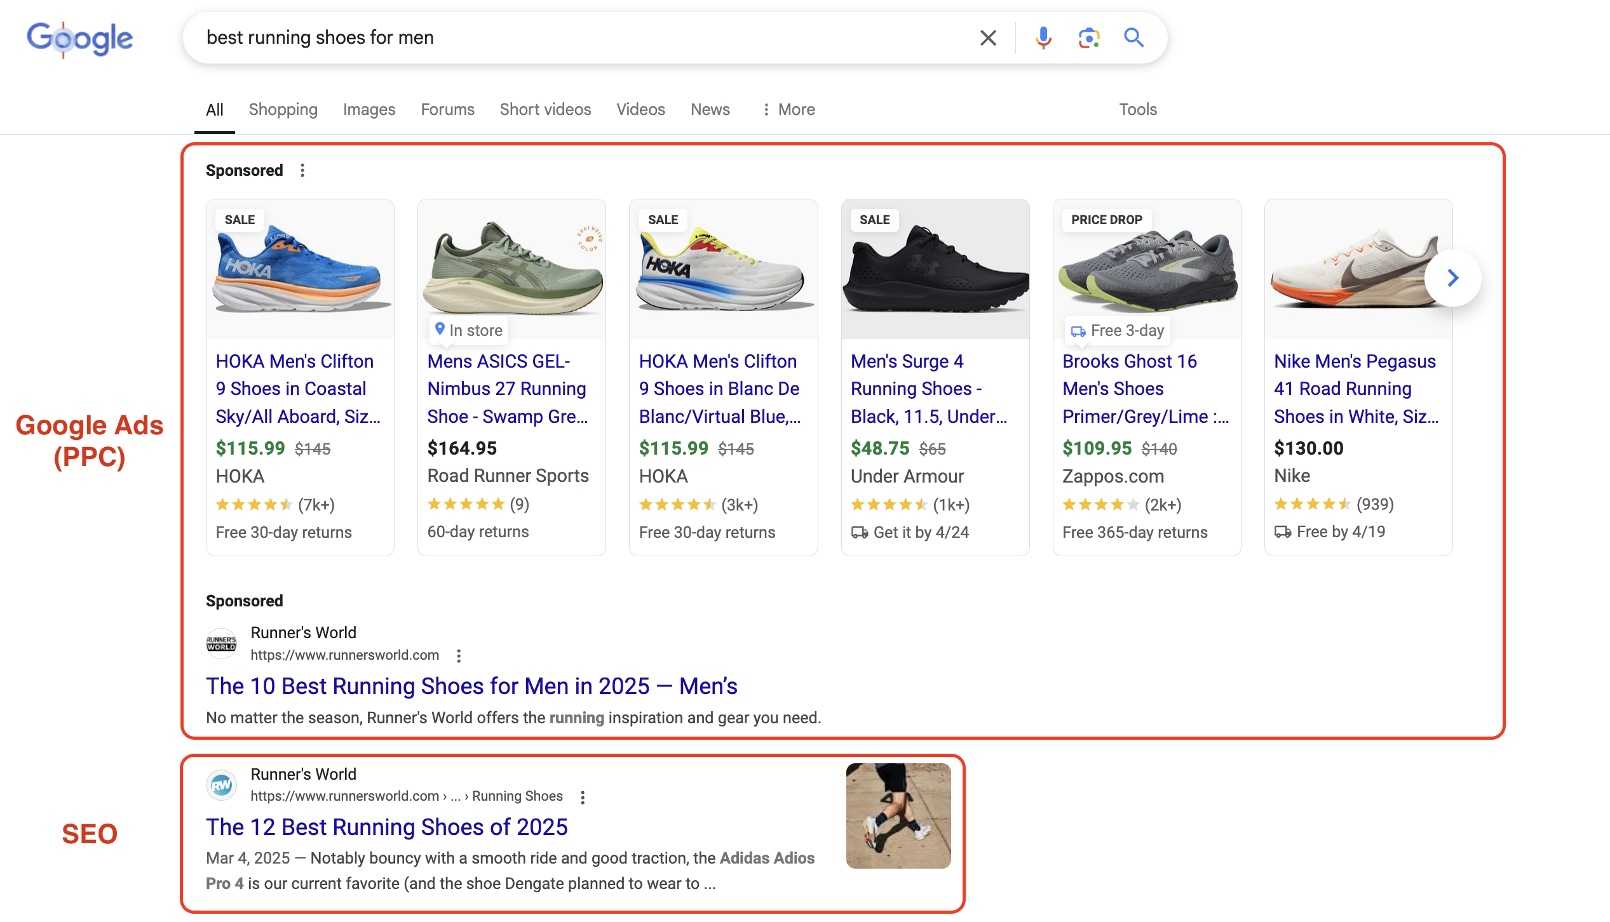This screenshot has height=922, width=1610.
Task: Click the RW favicon on organic result
Action: point(221,785)
